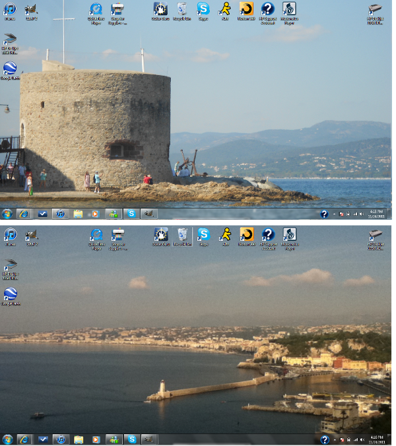396x446 pixels.
Task: Switch to iTunes on tower desktop taskbar
Action: [x=60, y=214]
